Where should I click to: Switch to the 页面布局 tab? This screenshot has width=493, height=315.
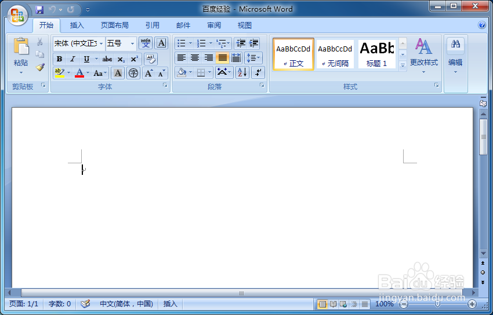(114, 25)
